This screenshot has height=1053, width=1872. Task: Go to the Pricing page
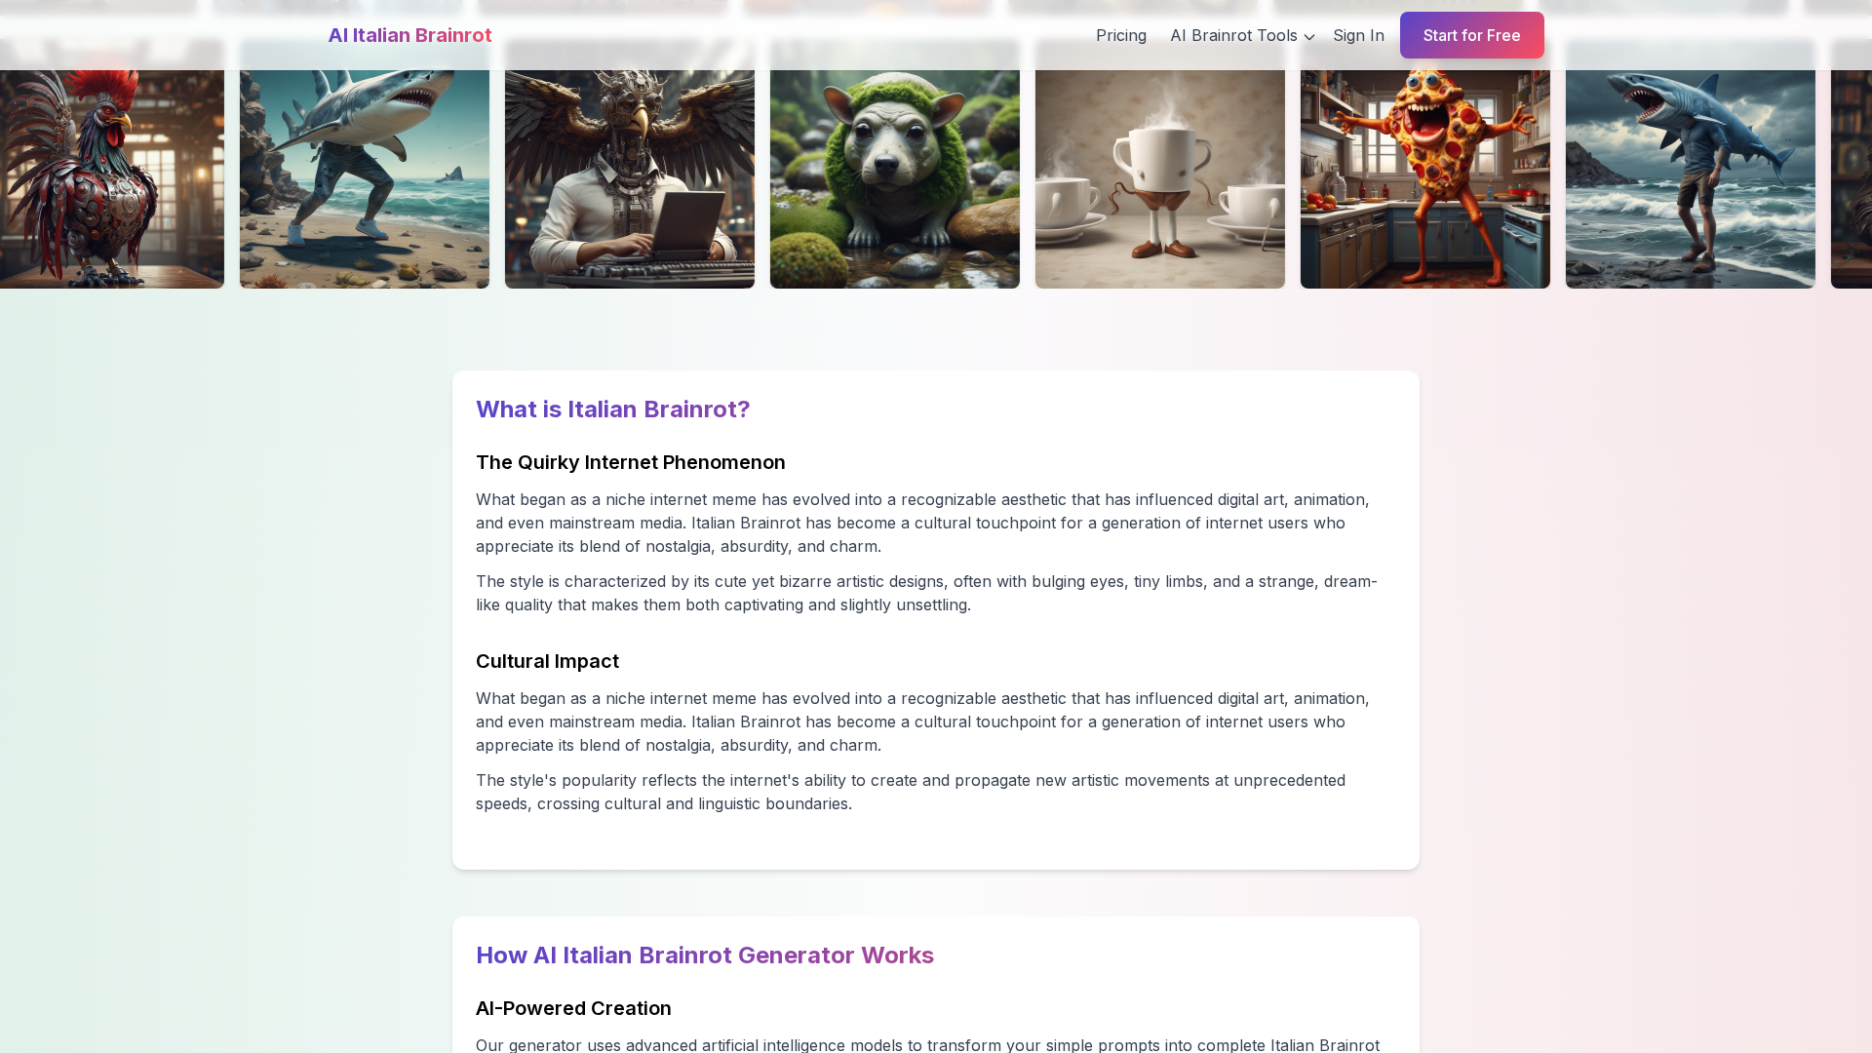(x=1121, y=35)
